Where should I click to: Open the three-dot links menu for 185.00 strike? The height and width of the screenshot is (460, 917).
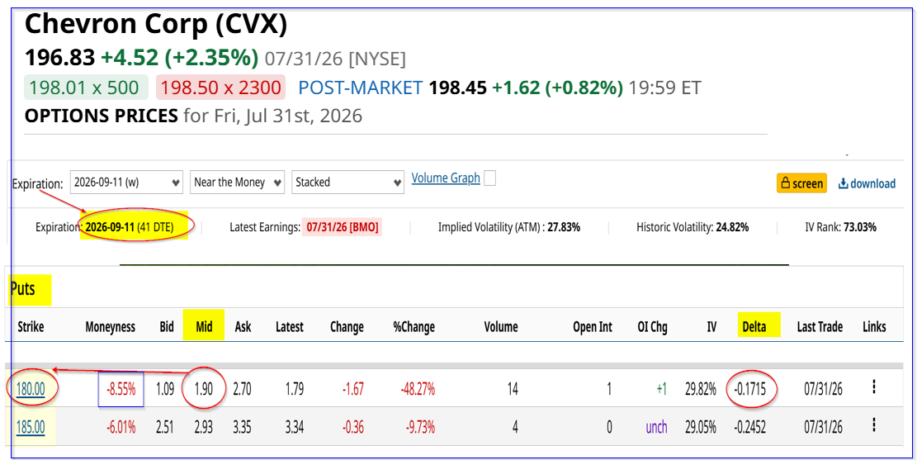pyautogui.click(x=874, y=424)
